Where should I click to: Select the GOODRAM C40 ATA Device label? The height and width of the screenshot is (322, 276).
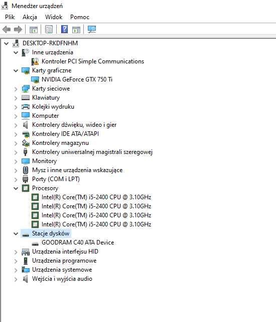click(x=78, y=243)
